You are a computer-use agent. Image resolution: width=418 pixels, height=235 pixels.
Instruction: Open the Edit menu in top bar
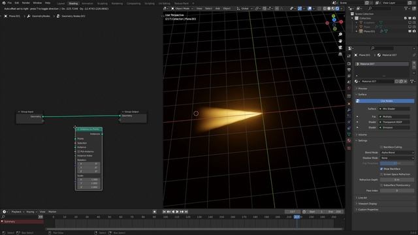coord(17,3)
